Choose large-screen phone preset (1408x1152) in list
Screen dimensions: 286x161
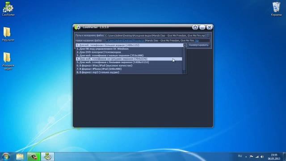(x=129, y=62)
